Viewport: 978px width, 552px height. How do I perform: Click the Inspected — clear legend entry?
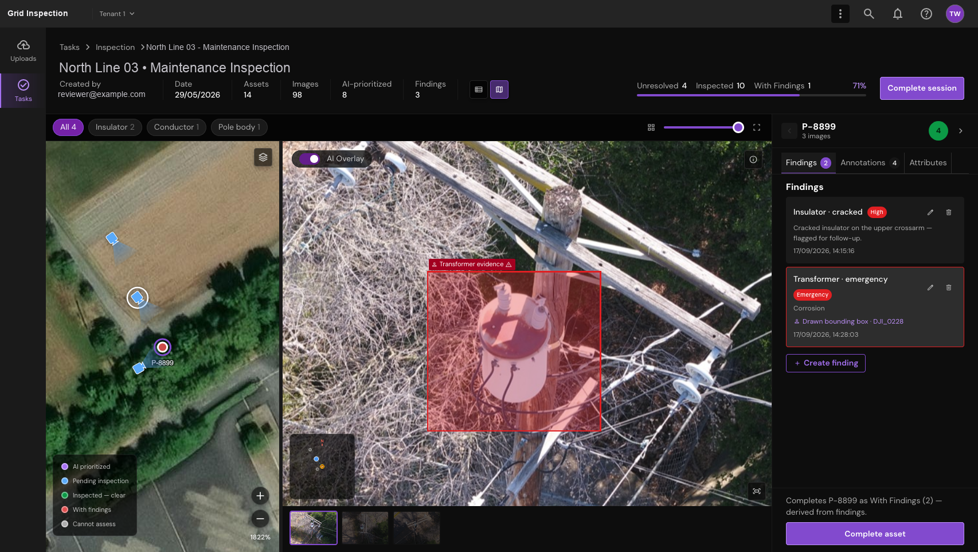point(93,495)
